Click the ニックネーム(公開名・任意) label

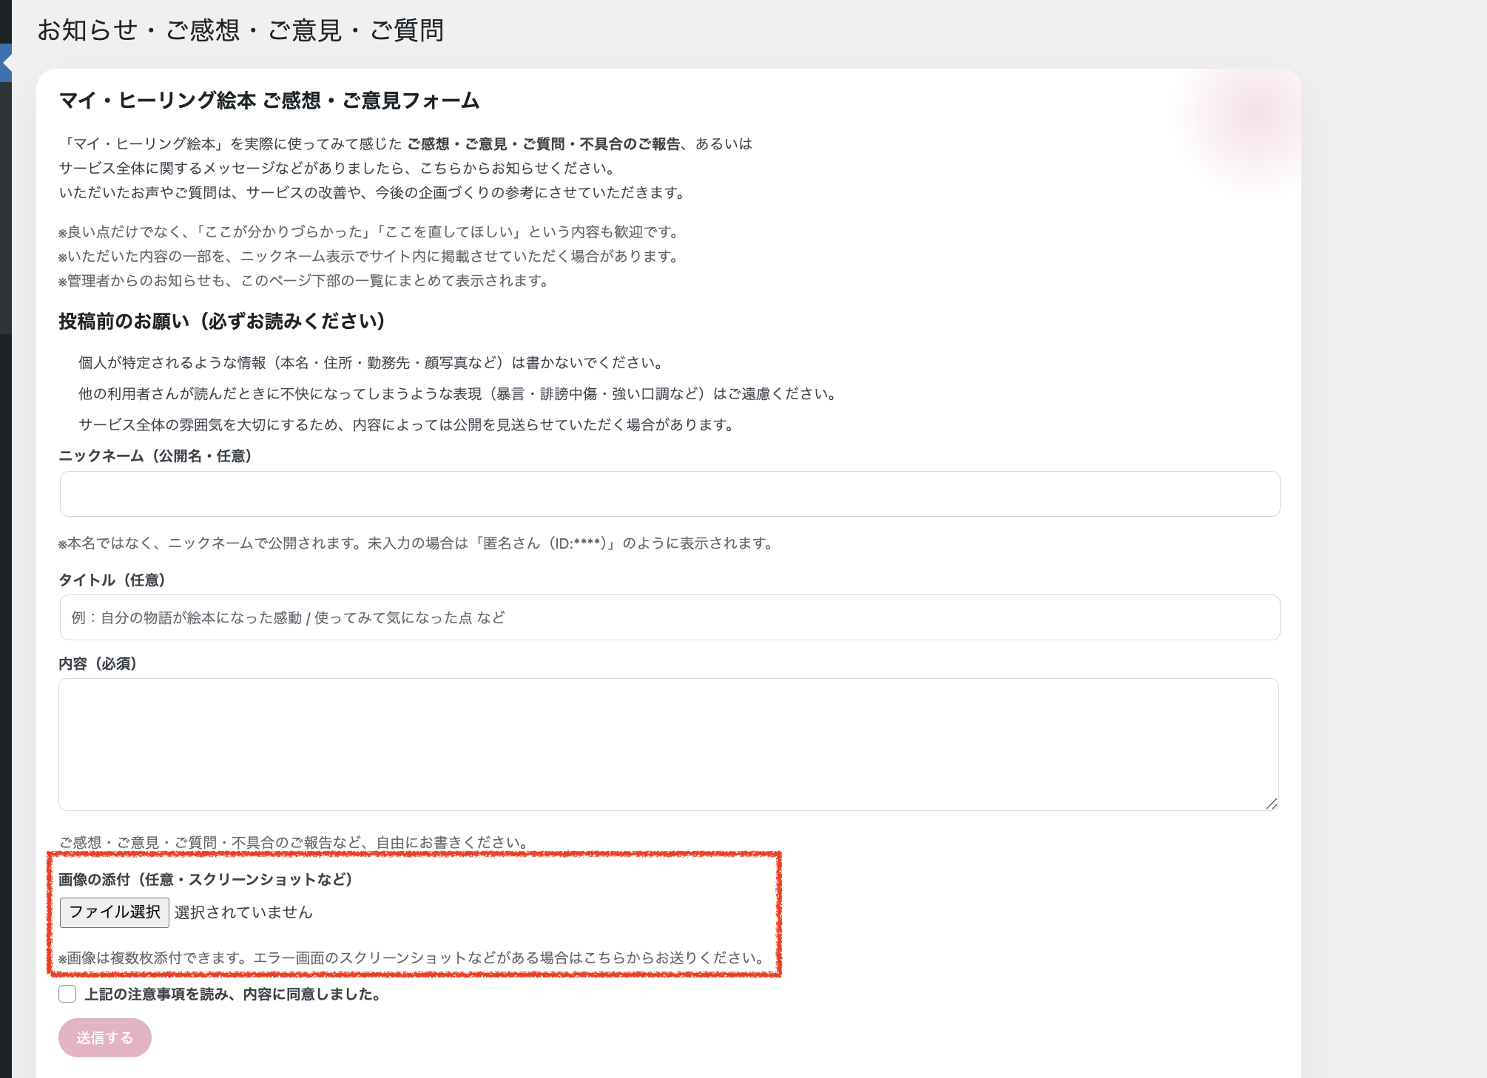pos(155,456)
